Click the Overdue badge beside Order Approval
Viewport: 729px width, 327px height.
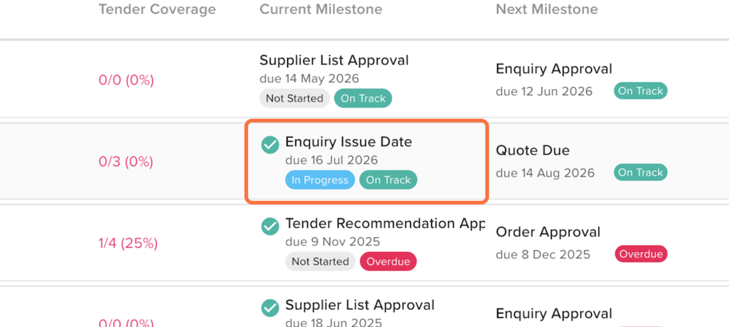[x=641, y=254]
